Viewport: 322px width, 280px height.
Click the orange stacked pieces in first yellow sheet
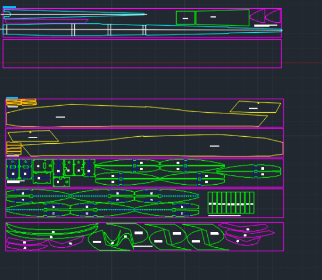click(x=21, y=102)
